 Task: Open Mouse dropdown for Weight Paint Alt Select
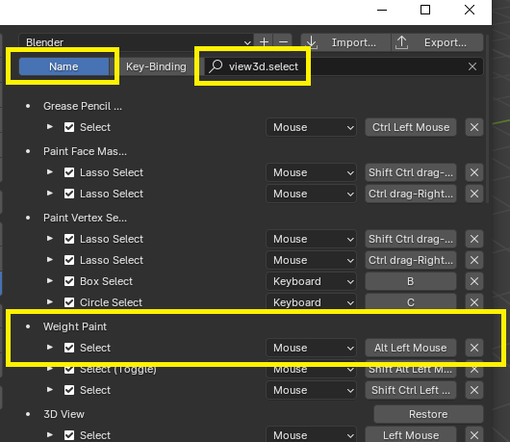311,348
